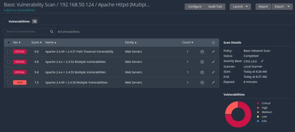Focus the Search Vulnerabilities field
The image size is (295, 132).
[27, 32]
